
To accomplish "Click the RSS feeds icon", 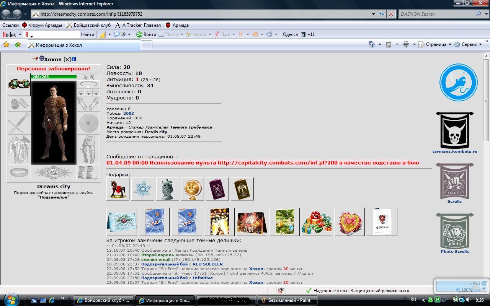I will tap(388, 44).
